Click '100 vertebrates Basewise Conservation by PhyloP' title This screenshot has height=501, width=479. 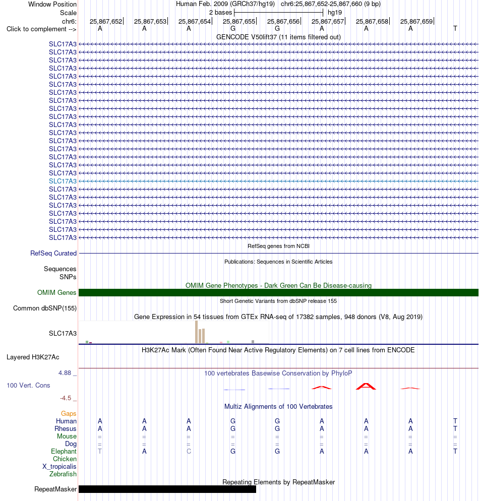(278, 373)
